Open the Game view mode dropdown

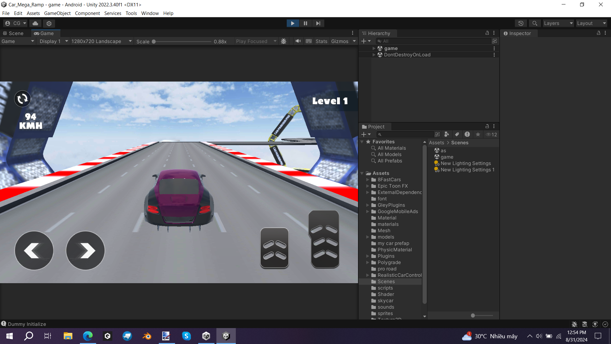18,41
